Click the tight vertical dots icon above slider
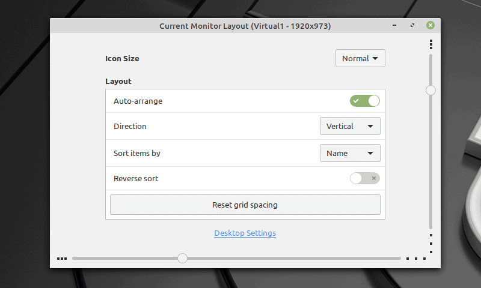481x288 pixels. pyautogui.click(x=431, y=44)
